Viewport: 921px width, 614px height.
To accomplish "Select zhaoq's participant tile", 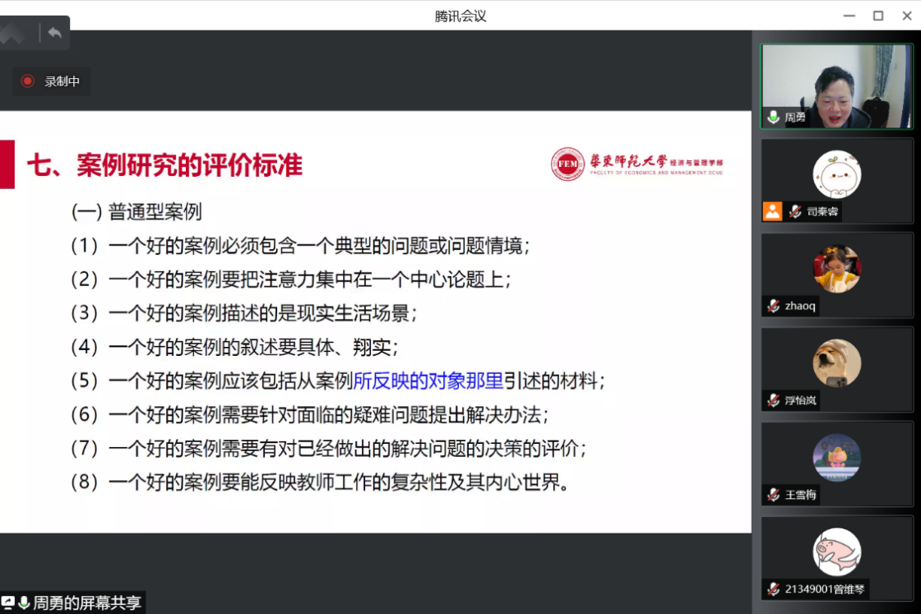I will click(836, 275).
